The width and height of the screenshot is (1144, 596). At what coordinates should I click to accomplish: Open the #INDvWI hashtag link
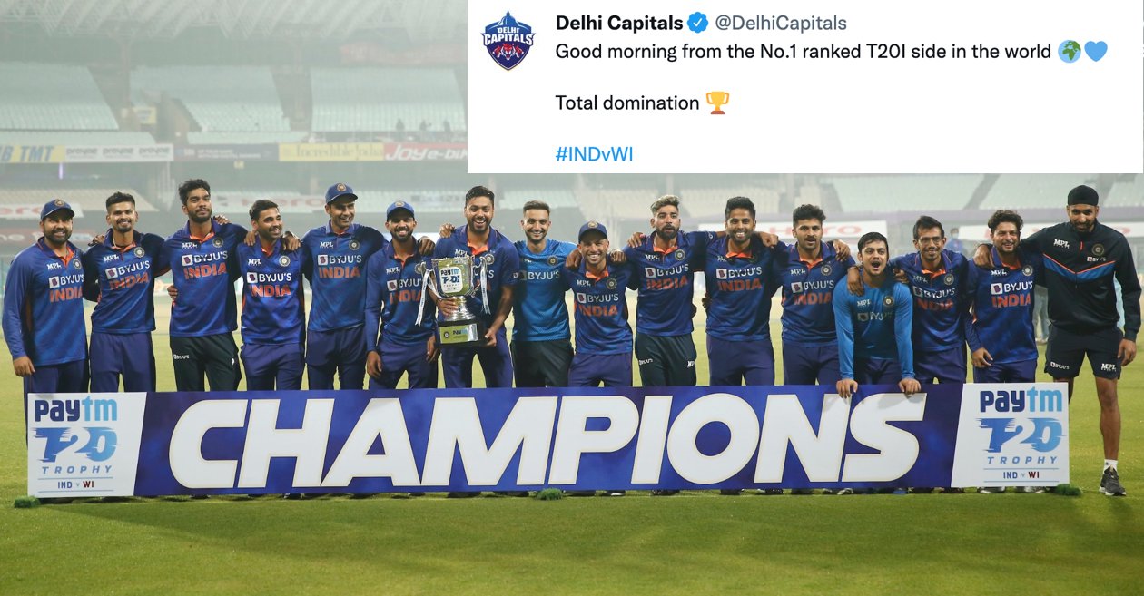(594, 154)
